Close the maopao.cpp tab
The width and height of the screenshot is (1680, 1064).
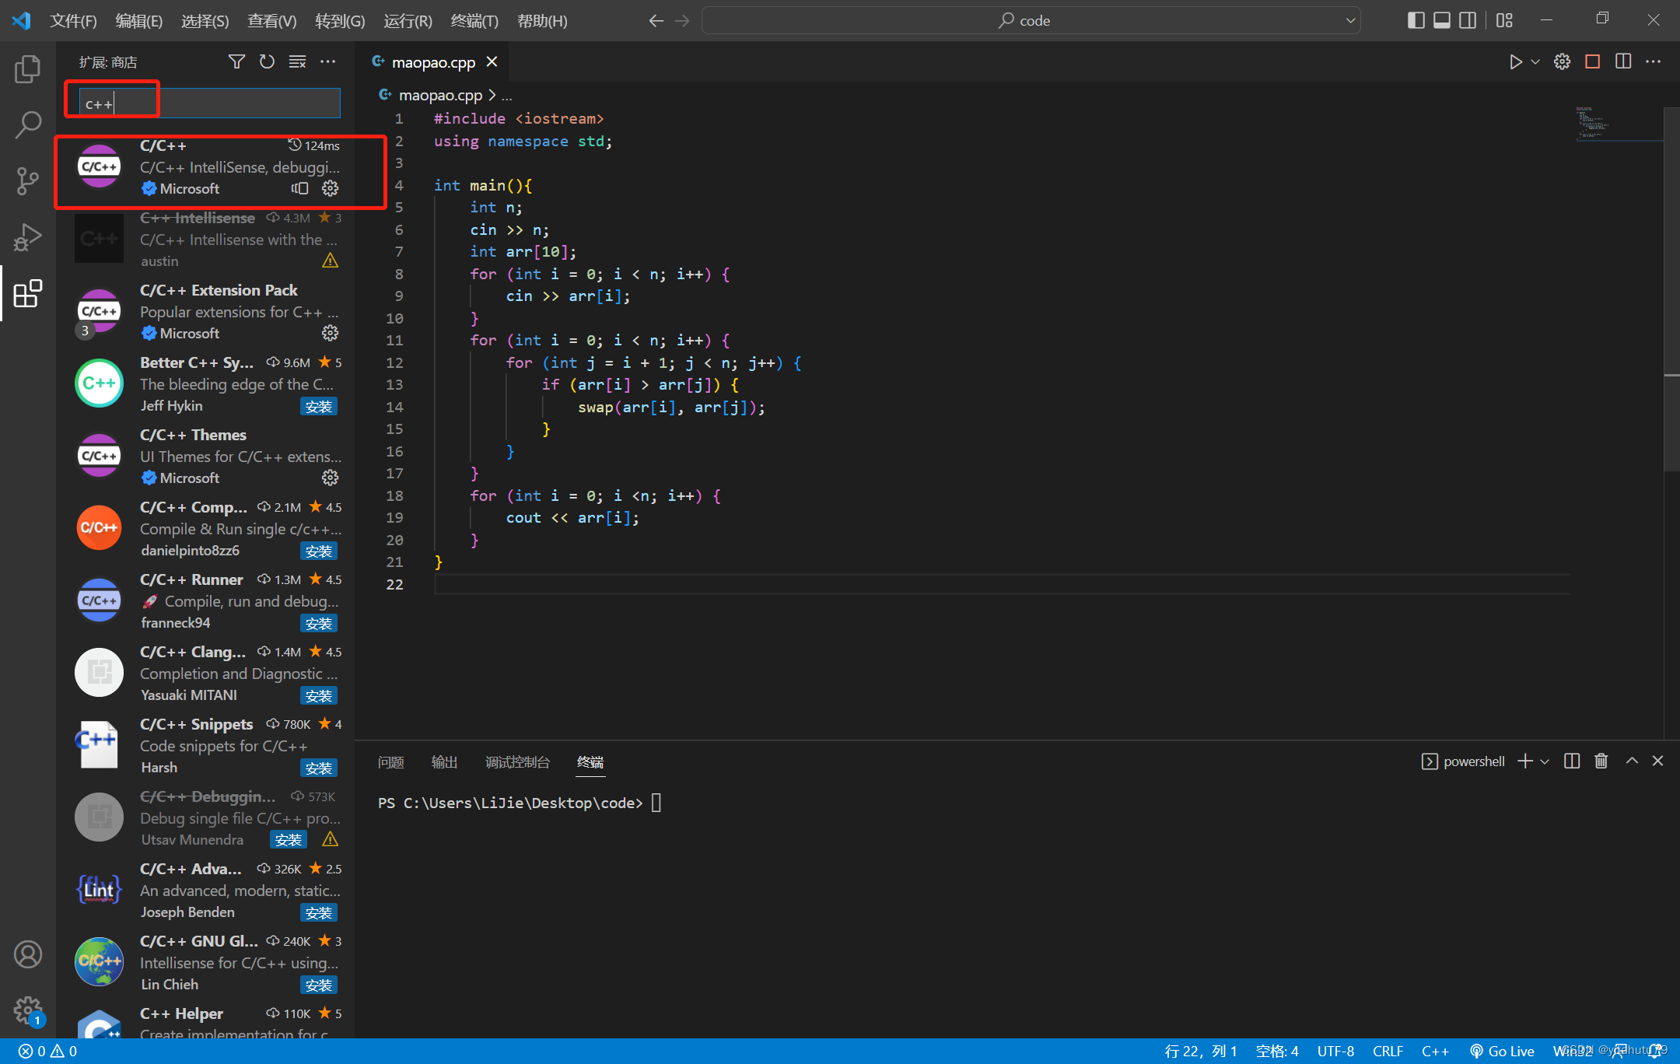pyautogui.click(x=492, y=61)
